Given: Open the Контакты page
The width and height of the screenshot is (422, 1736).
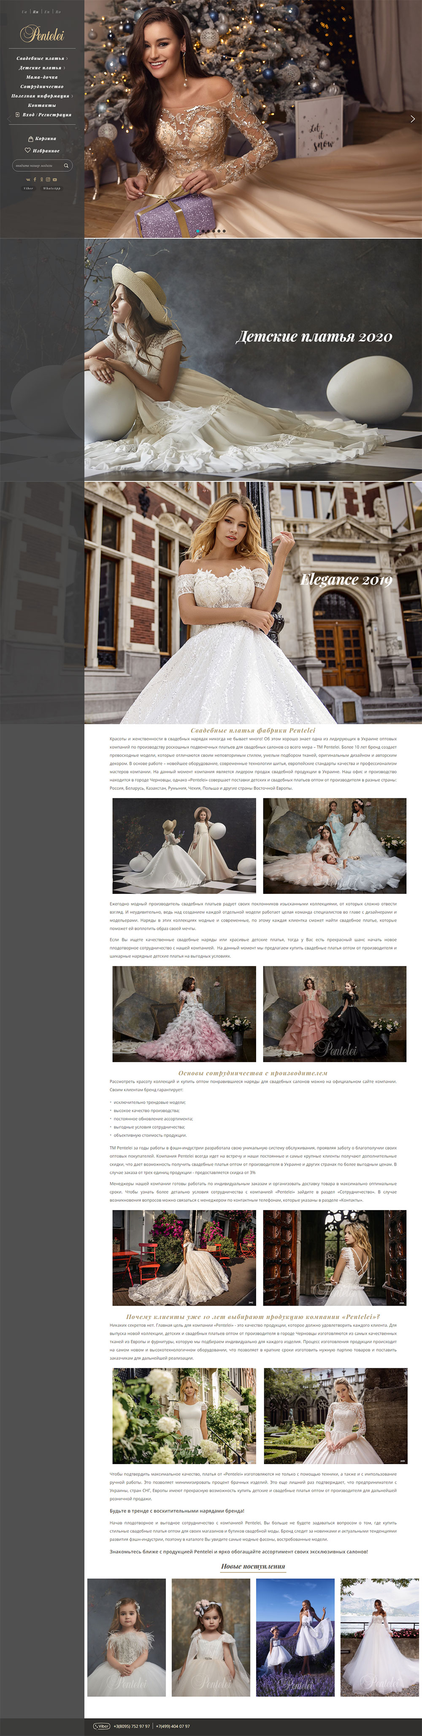Looking at the screenshot, I should click(x=42, y=106).
